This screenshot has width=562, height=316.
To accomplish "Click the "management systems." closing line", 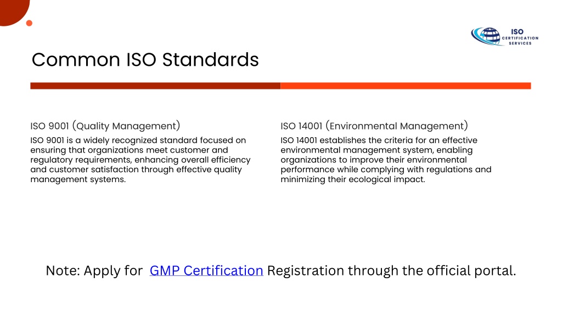I will [x=78, y=179].
